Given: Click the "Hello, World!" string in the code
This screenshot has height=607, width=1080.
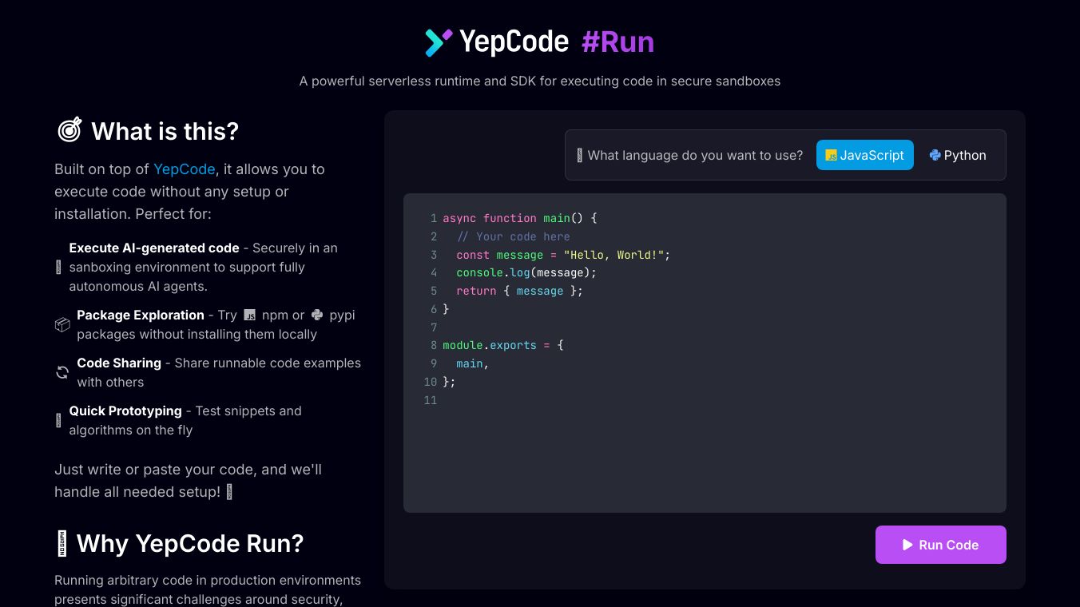Looking at the screenshot, I should coord(613,255).
